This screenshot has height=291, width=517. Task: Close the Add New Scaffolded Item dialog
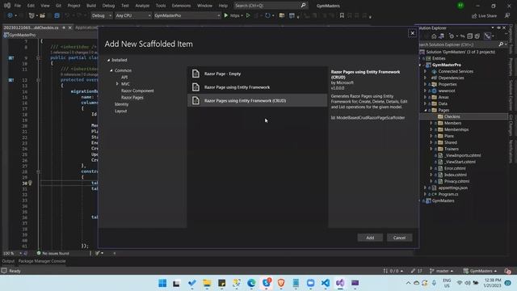point(412,33)
